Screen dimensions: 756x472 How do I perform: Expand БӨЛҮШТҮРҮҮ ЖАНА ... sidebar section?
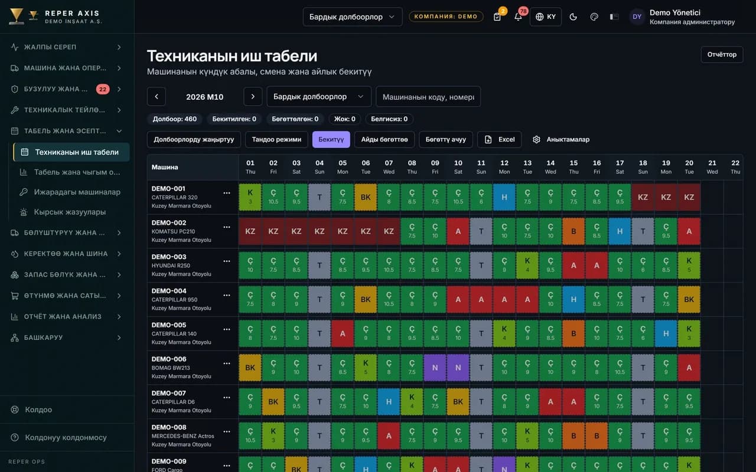[x=67, y=232]
